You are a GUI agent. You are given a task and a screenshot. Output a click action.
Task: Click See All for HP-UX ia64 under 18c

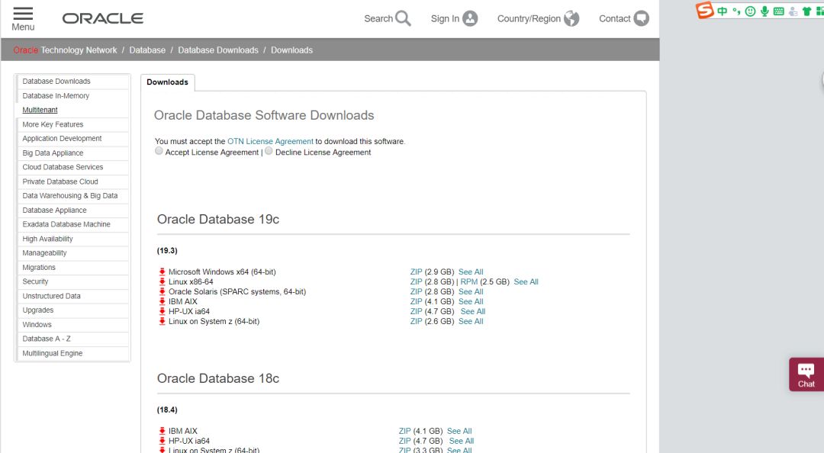[462, 441]
